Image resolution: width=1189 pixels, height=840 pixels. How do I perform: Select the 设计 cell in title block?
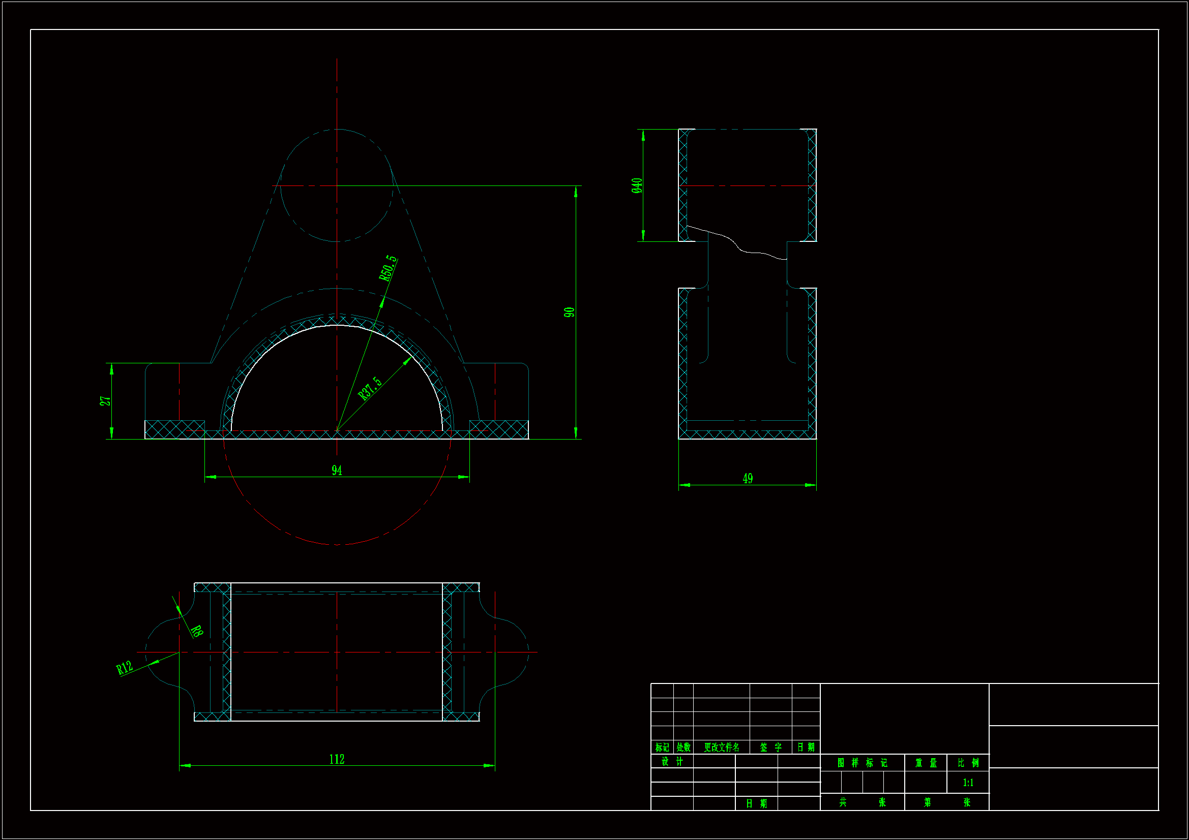click(672, 761)
